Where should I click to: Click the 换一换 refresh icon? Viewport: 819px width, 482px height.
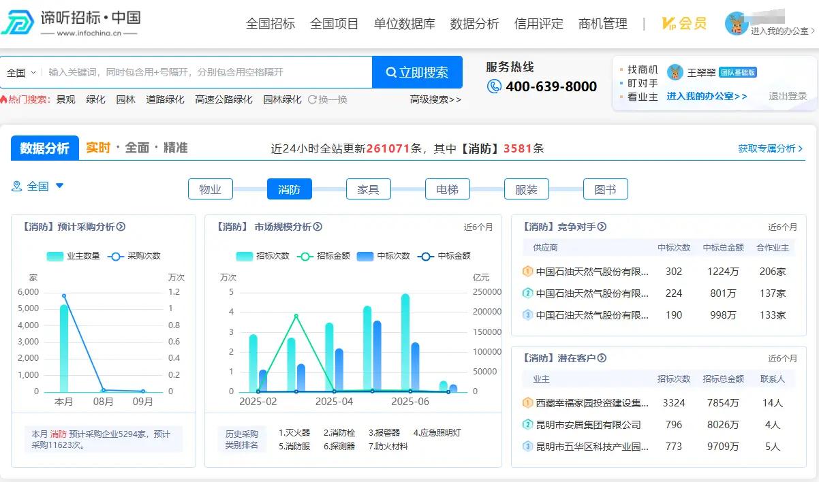[313, 99]
